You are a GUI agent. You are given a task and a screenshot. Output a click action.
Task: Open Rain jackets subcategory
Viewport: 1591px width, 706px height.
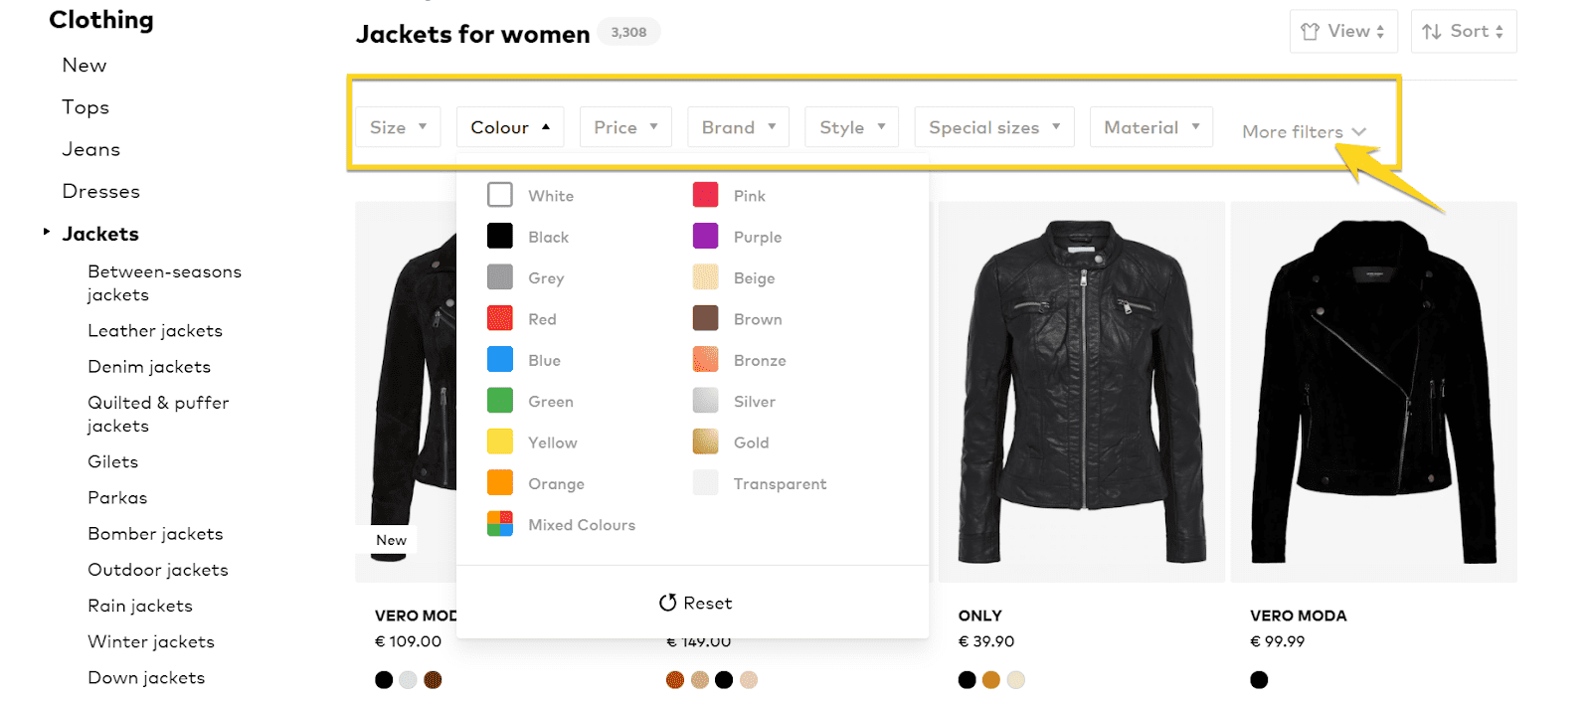pyautogui.click(x=140, y=606)
